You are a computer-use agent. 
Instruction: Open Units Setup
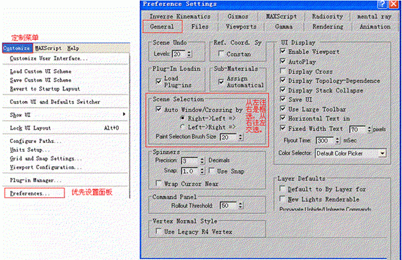29,150
